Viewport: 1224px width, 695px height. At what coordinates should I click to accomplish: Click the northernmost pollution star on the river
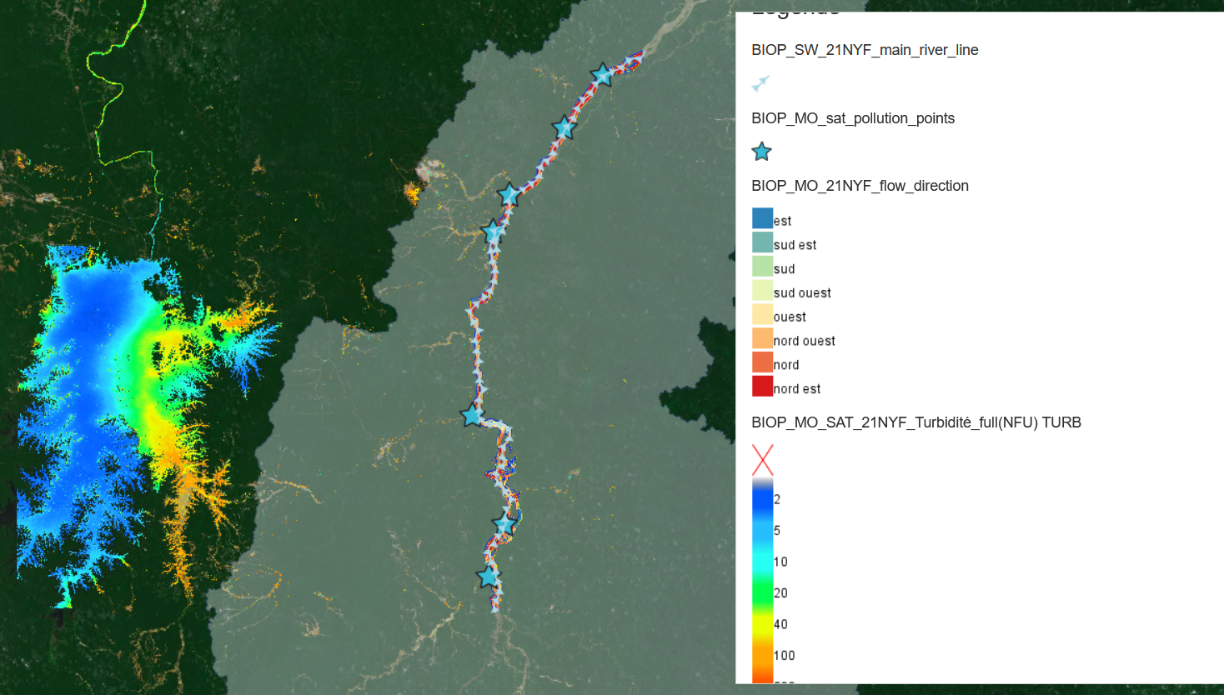602,75
